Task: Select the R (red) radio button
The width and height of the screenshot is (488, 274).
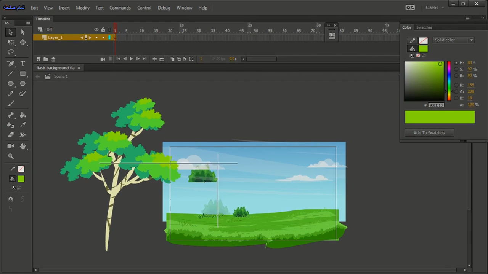Action: pos(456,85)
